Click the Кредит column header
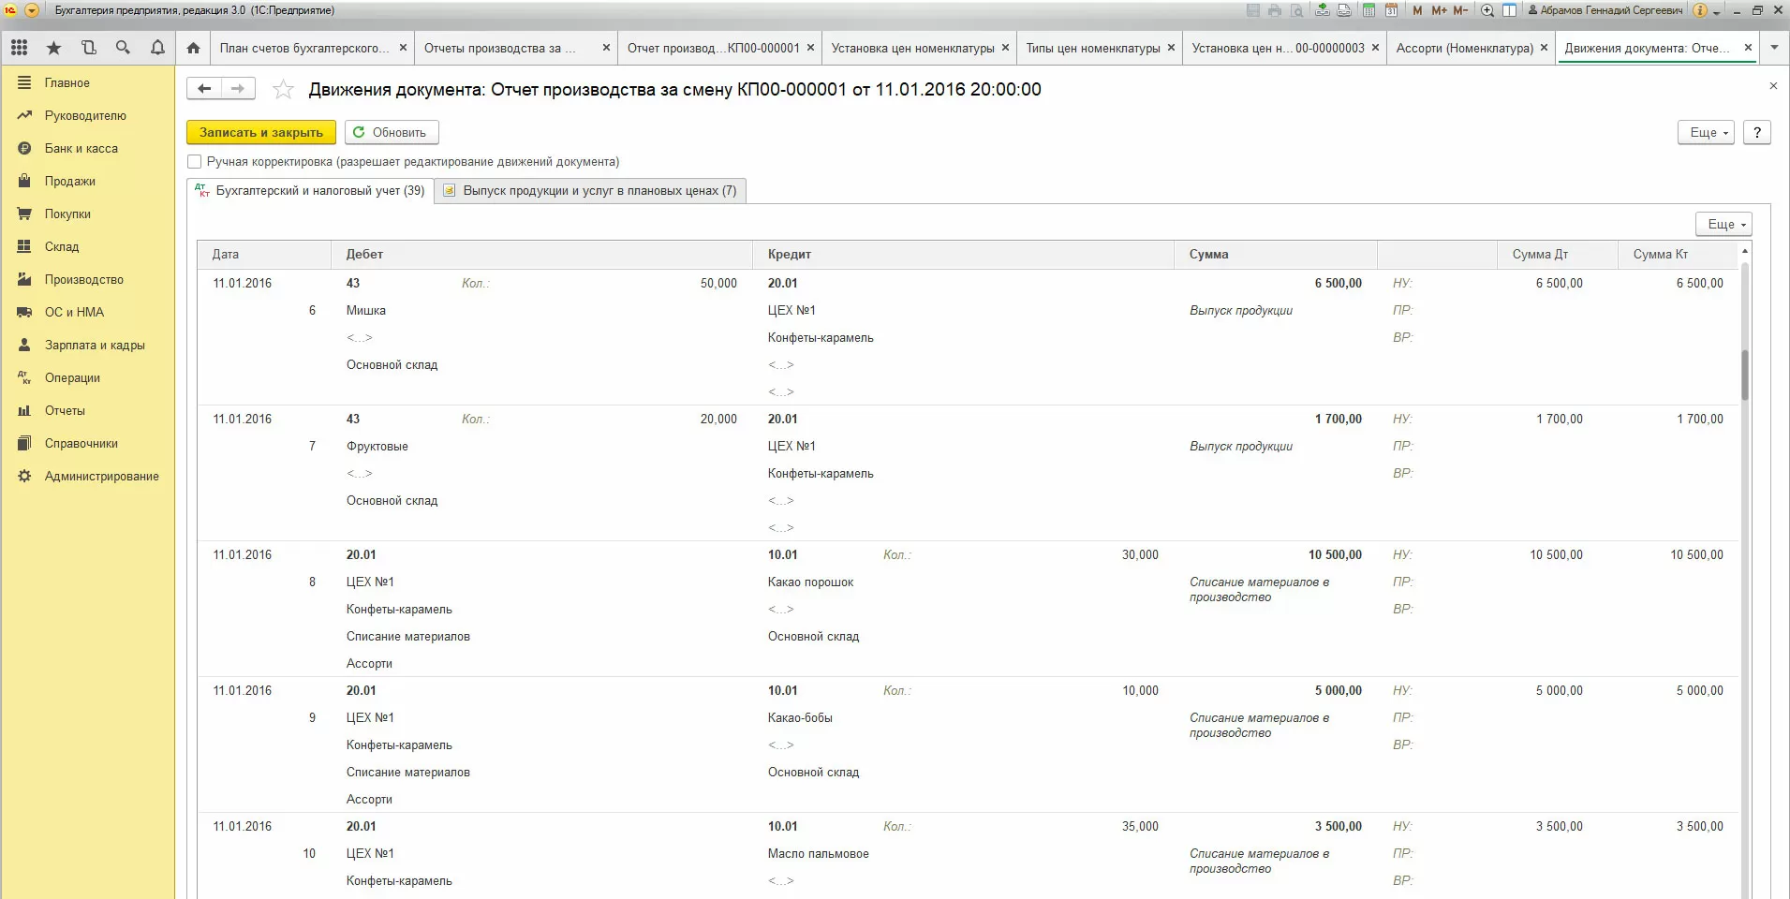Viewport: 1790px width, 899px height. [x=963, y=254]
